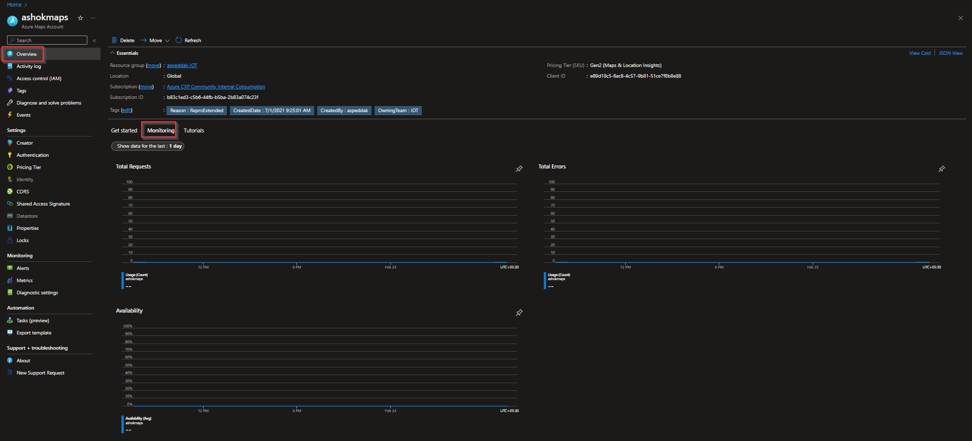Click the OwningTeam : IOT tag
Screen dimensions: 972x441
[x=398, y=110]
